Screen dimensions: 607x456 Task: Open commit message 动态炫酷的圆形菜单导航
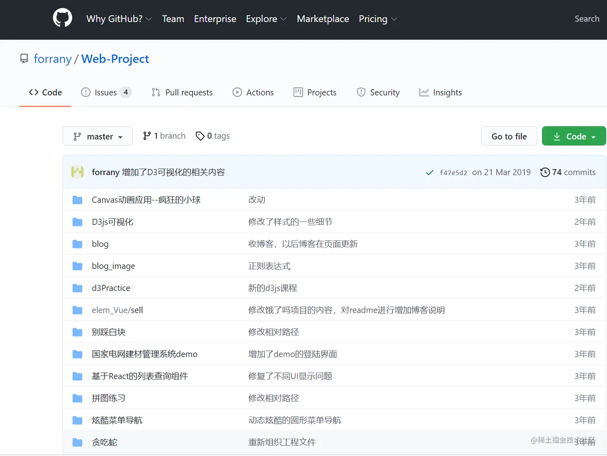tap(295, 421)
